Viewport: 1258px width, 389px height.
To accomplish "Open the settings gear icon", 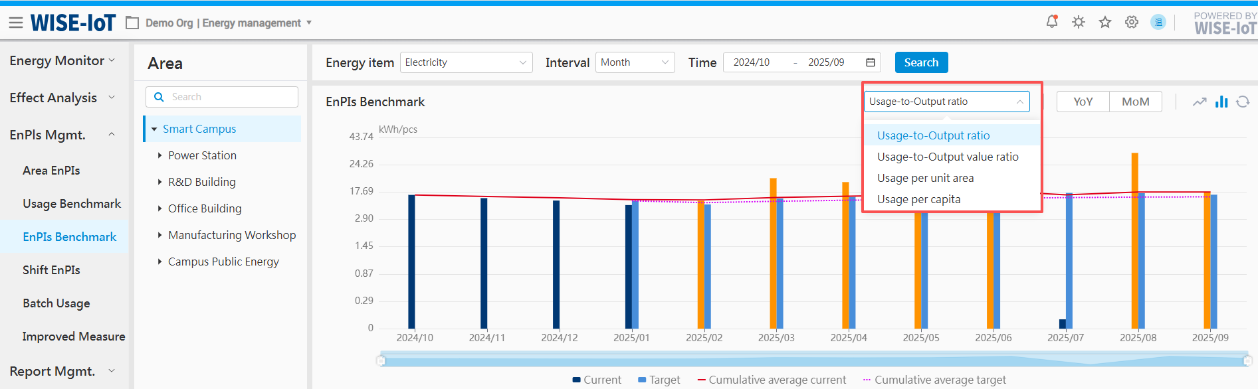I will click(x=1131, y=23).
